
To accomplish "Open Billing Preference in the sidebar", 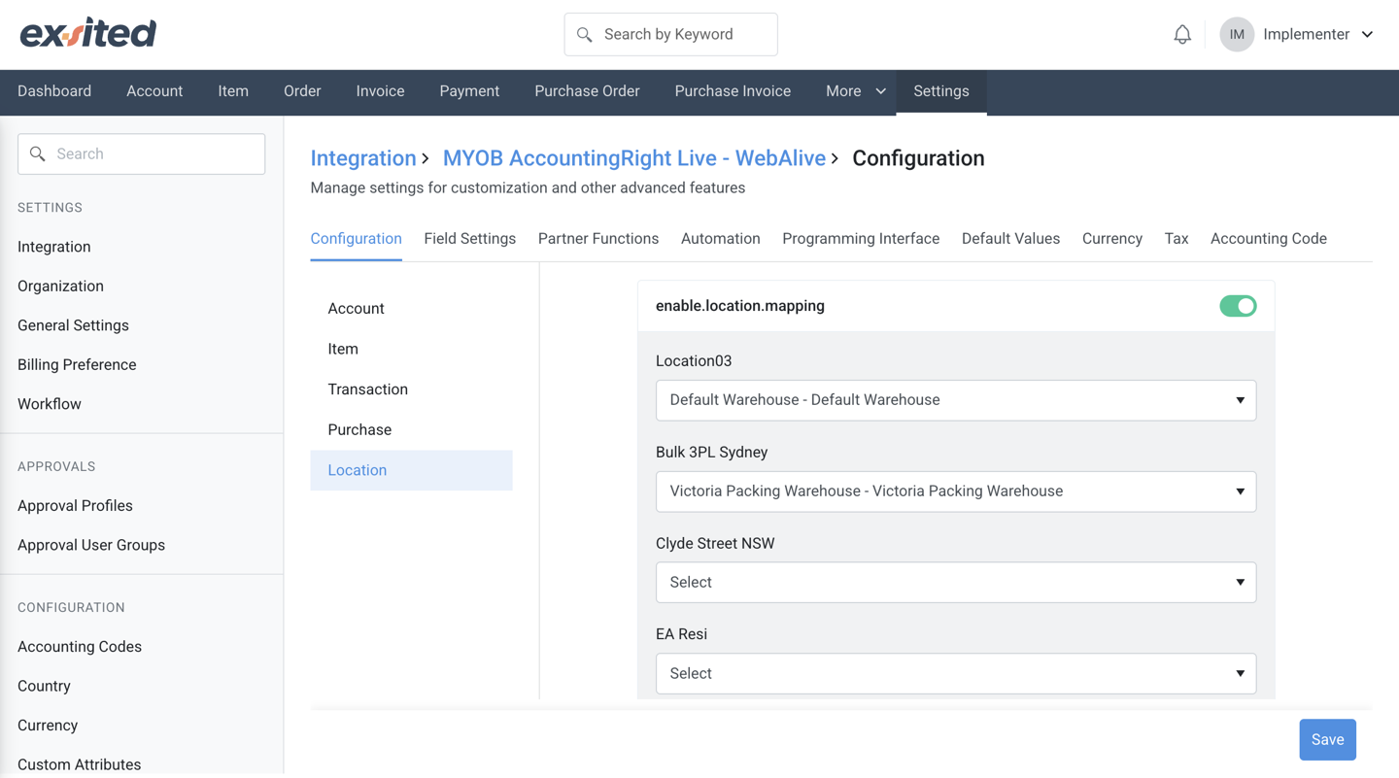I will coord(77,365).
